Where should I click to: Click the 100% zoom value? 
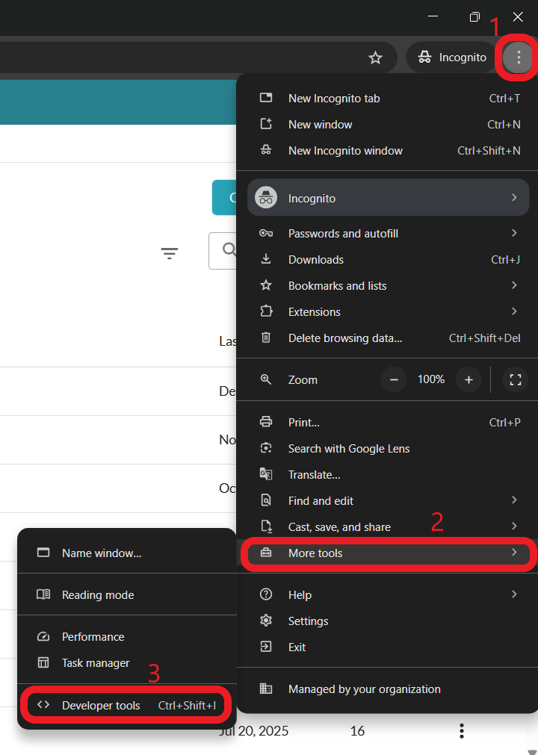point(431,379)
